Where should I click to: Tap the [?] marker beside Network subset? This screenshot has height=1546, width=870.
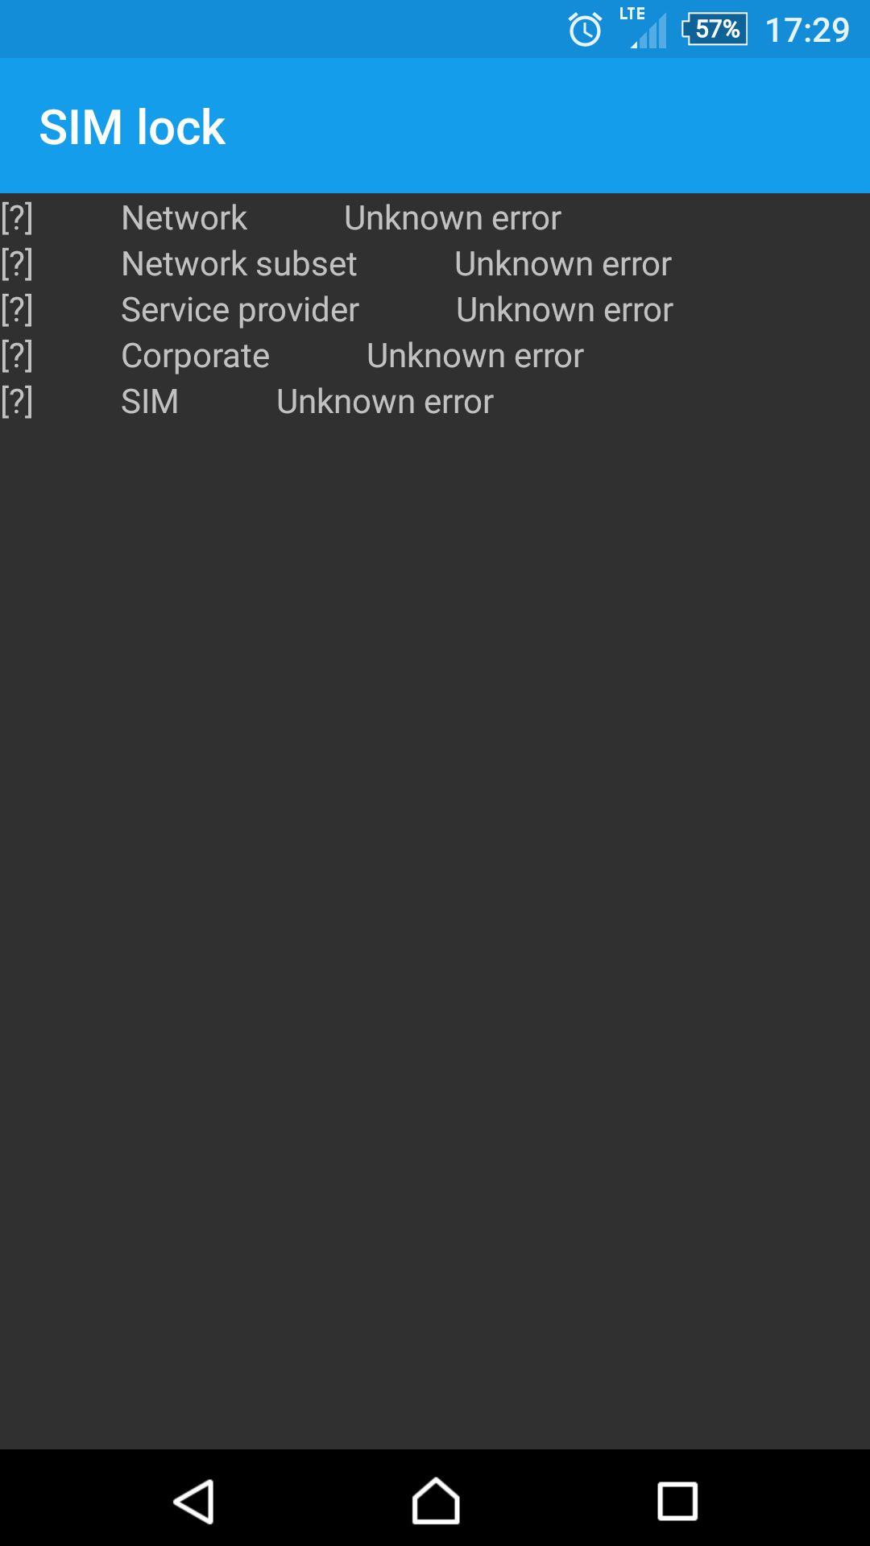17,264
